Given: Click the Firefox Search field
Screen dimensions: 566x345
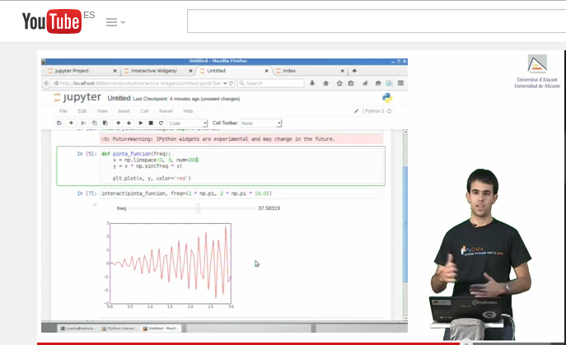Looking at the screenshot, I should click(x=271, y=83).
